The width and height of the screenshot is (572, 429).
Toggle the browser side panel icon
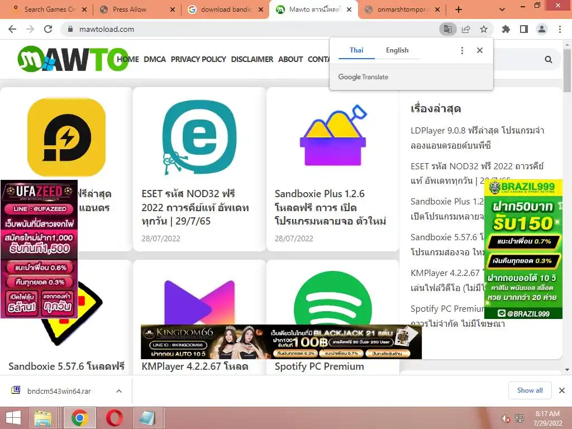point(524,29)
